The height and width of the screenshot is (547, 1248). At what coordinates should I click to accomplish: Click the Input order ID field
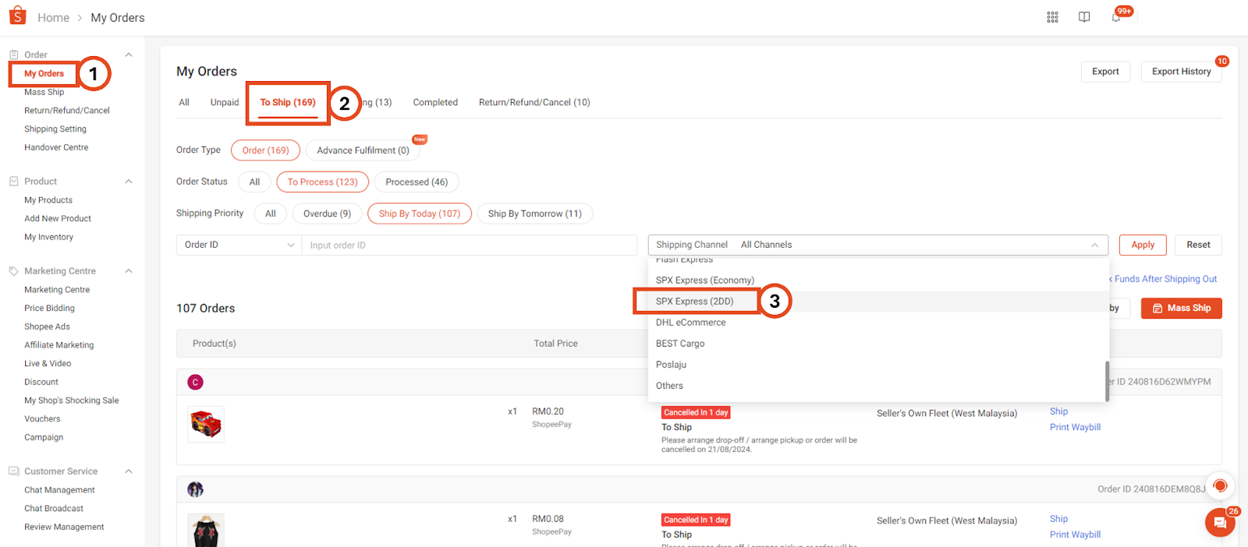[469, 245]
